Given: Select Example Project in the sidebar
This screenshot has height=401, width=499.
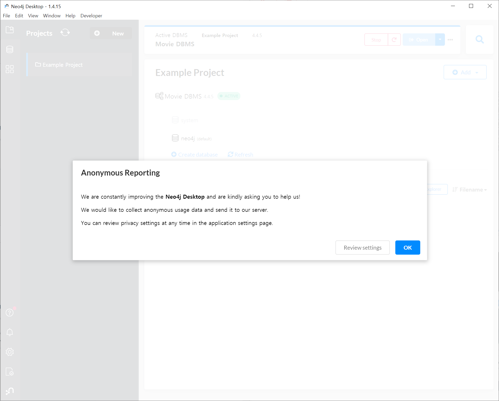Looking at the screenshot, I should 79,65.
